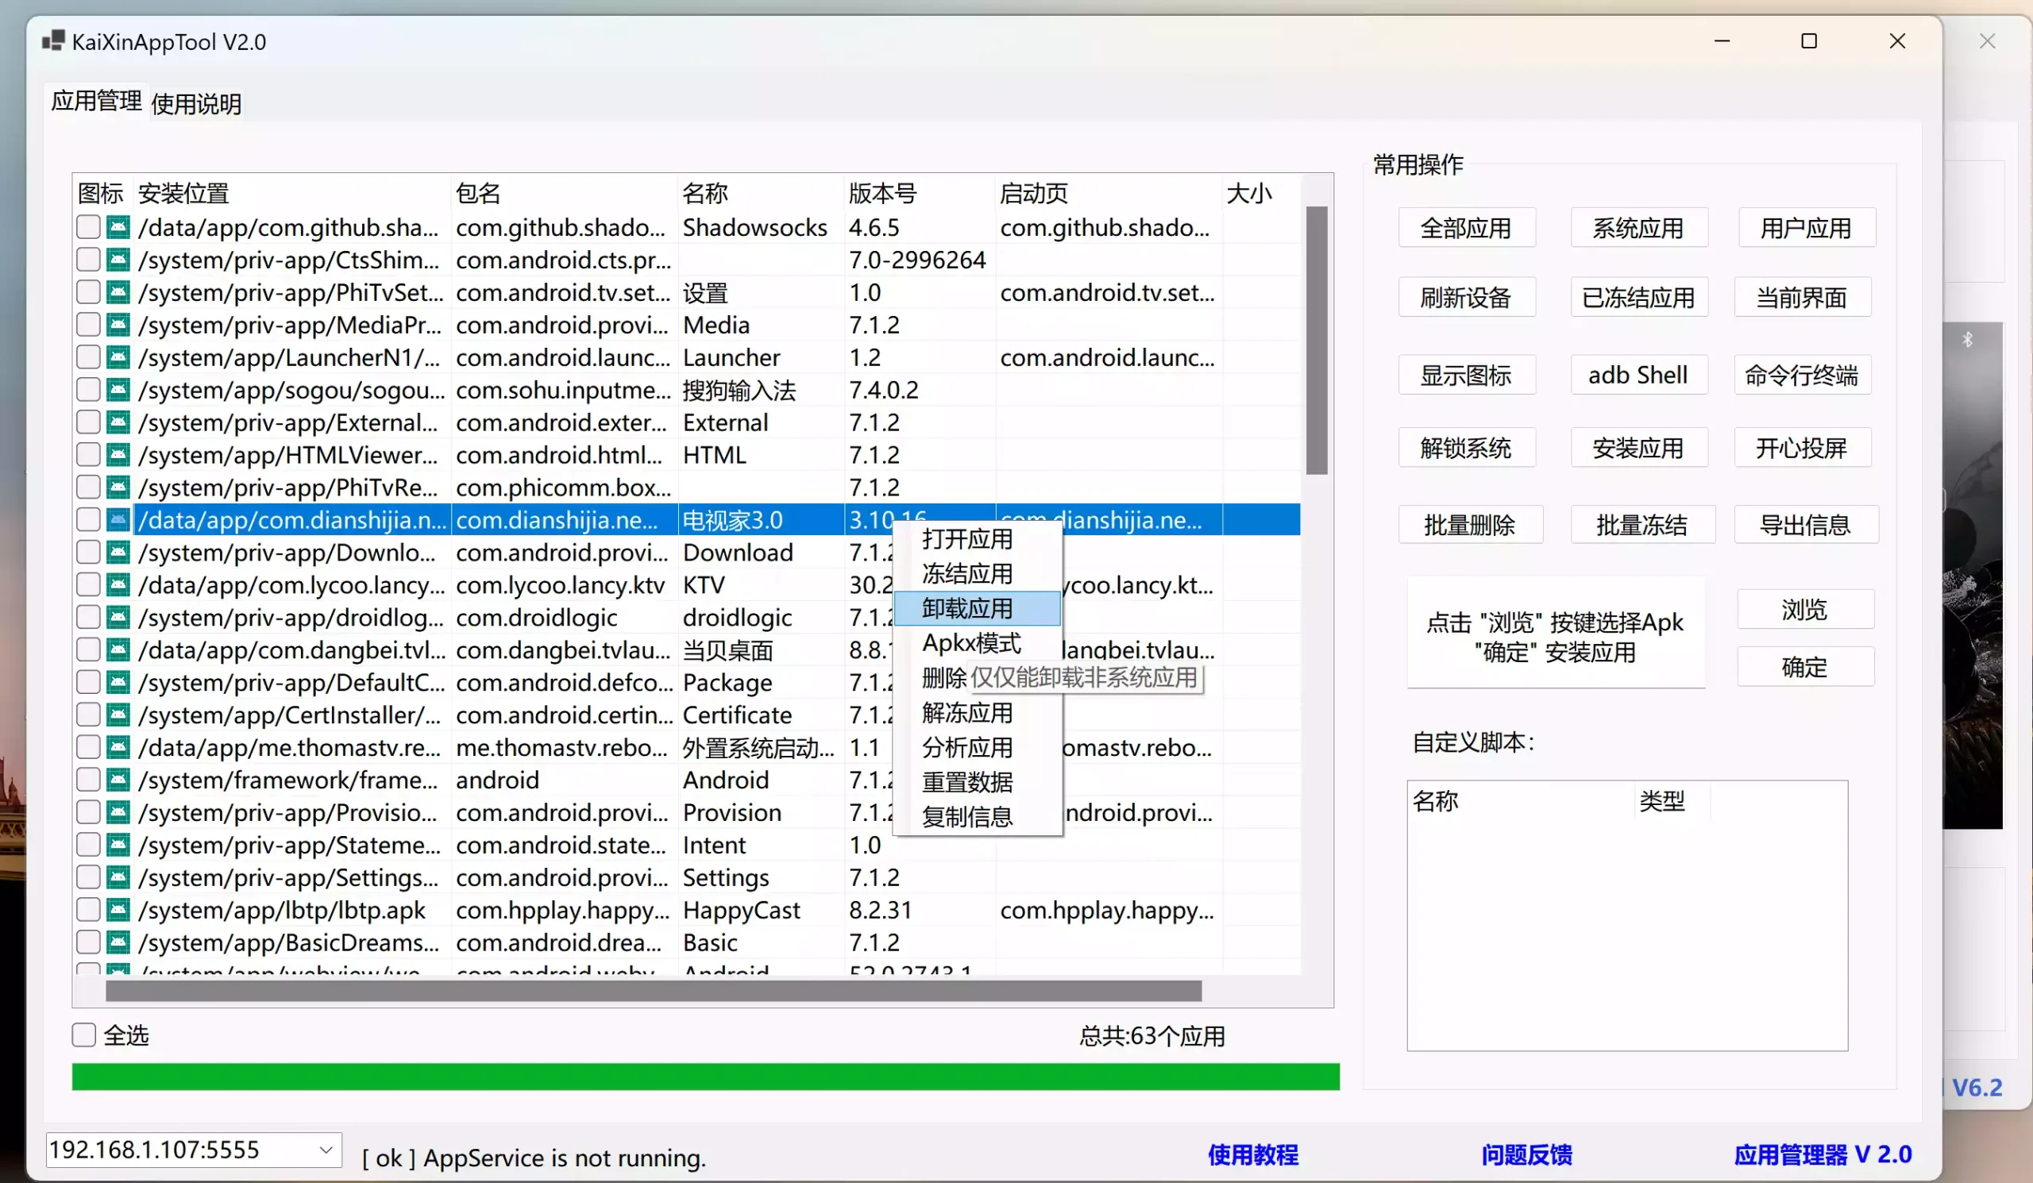2033x1183 pixels.
Task: Click the HappyCast row app icon
Action: point(118,910)
